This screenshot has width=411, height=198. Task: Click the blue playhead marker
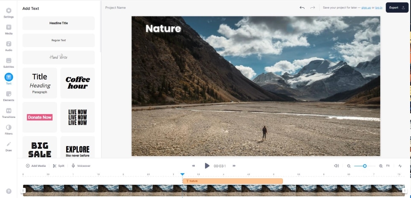(x=182, y=175)
